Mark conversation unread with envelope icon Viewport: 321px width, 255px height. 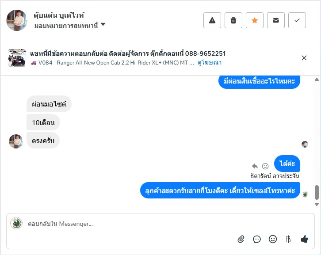276,20
